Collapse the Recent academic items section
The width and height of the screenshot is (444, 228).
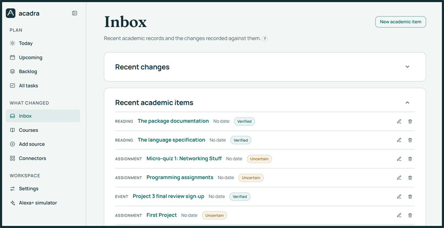pos(407,103)
